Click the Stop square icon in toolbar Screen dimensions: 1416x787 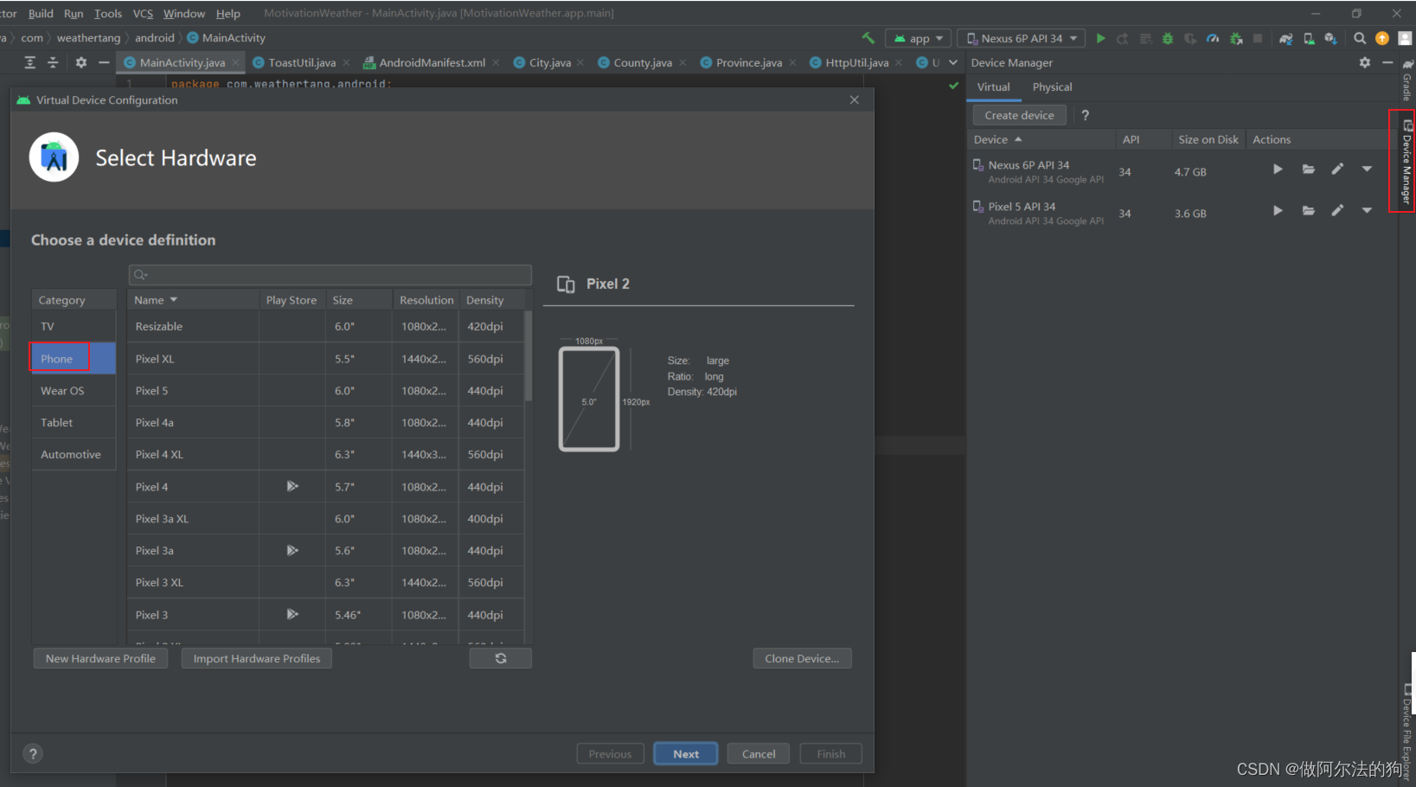coord(1258,38)
